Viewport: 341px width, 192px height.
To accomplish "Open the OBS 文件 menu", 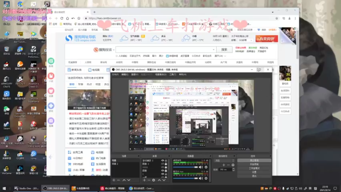I will [115, 74].
